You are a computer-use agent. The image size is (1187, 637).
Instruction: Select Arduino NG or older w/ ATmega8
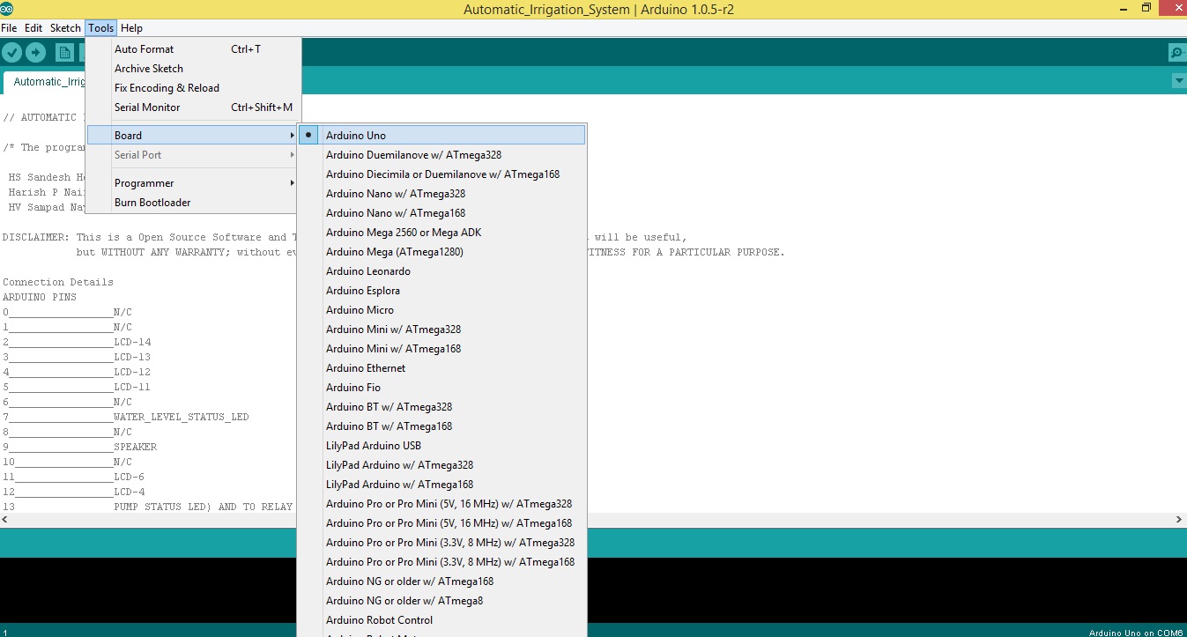(x=441, y=601)
